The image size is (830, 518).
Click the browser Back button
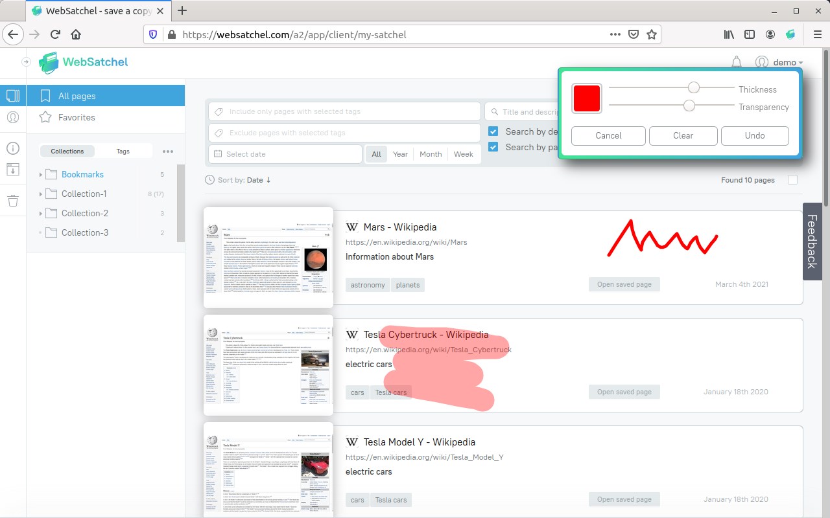pyautogui.click(x=14, y=34)
